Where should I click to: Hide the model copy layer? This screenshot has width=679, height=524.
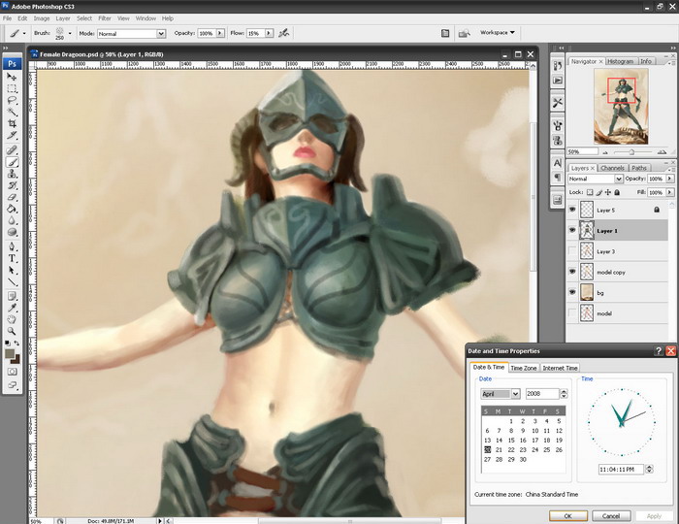572,272
